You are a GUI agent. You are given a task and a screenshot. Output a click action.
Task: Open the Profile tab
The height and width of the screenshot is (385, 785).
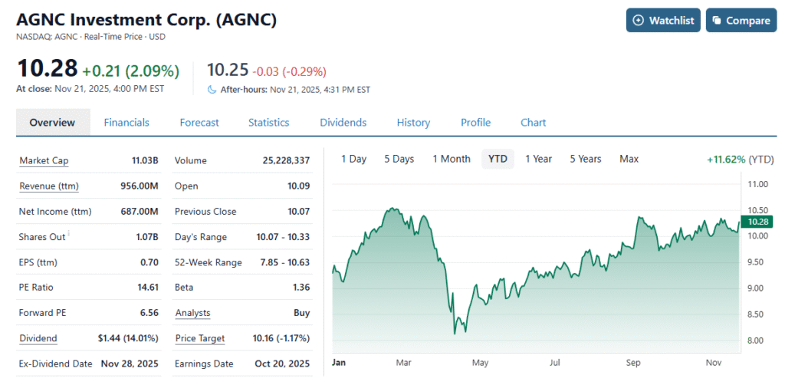point(475,123)
